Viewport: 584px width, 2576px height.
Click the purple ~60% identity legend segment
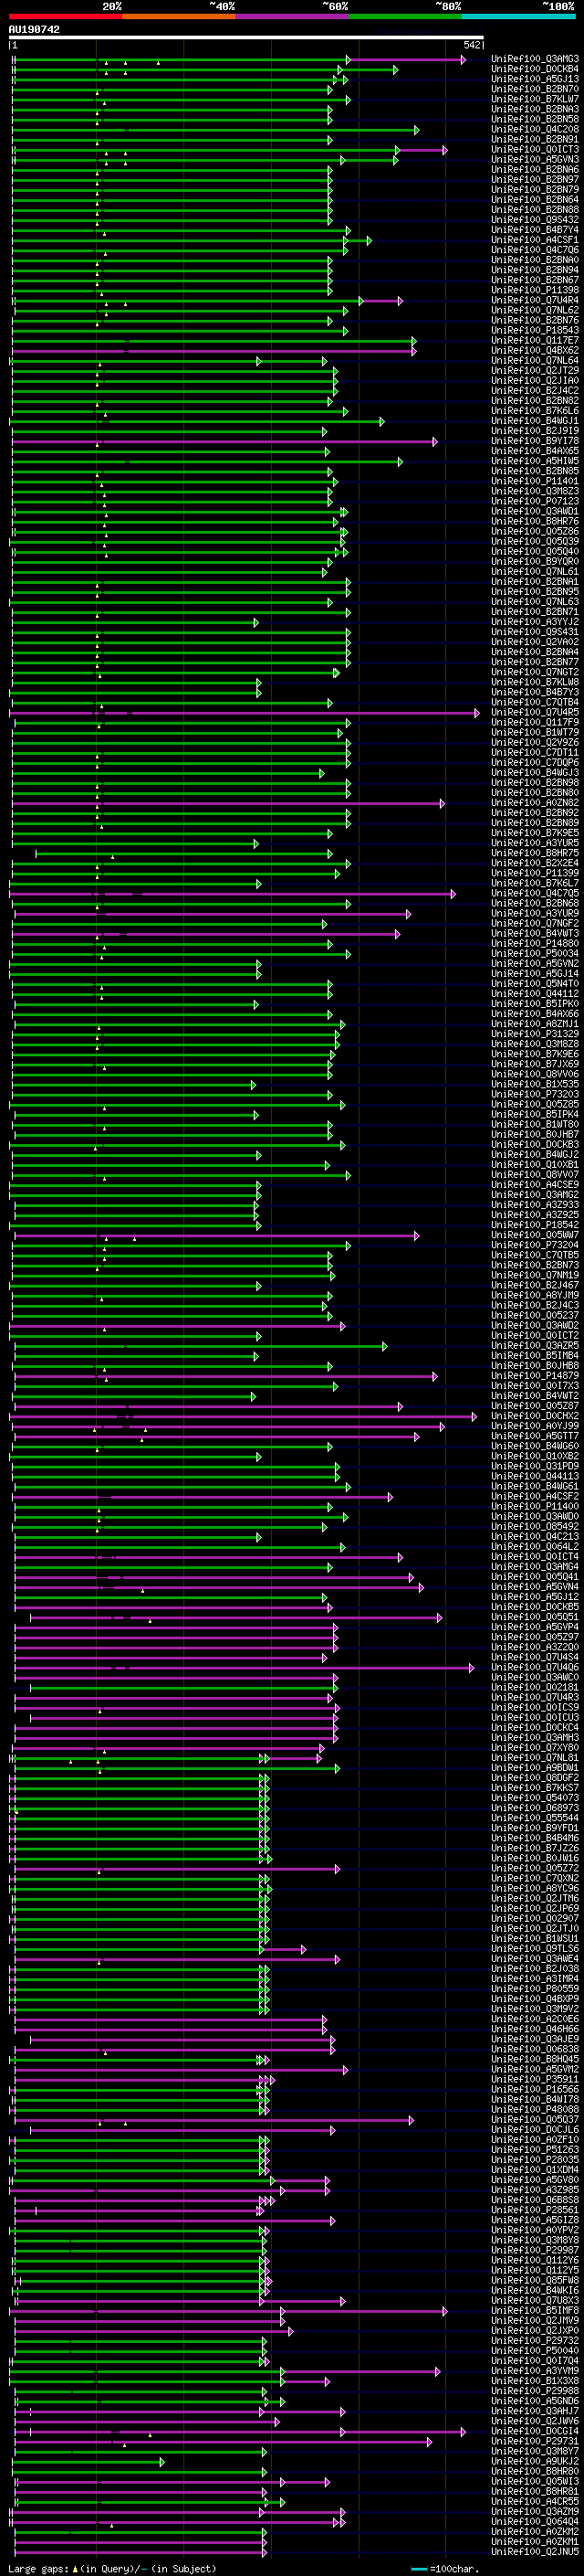tap(293, 17)
